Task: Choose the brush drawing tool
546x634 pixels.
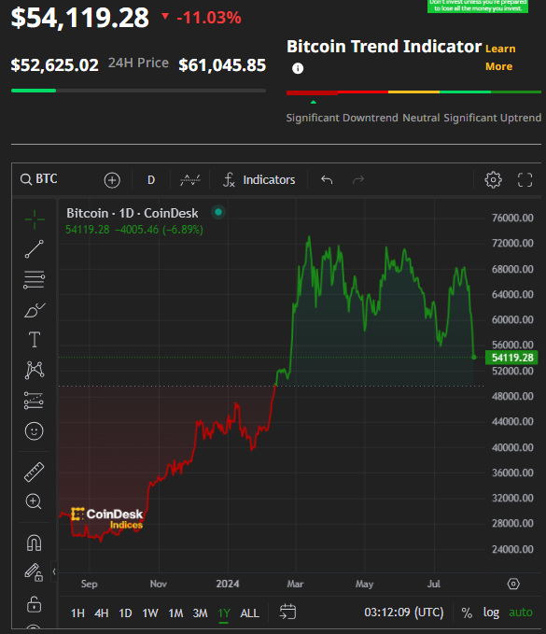Action: [x=35, y=310]
